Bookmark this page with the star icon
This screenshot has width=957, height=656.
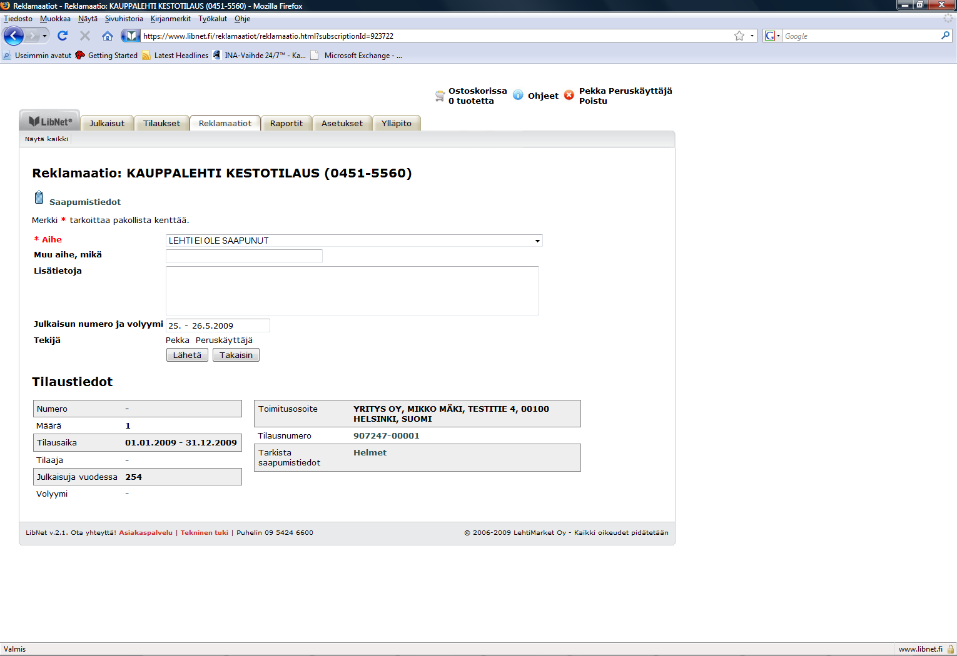pyautogui.click(x=739, y=36)
